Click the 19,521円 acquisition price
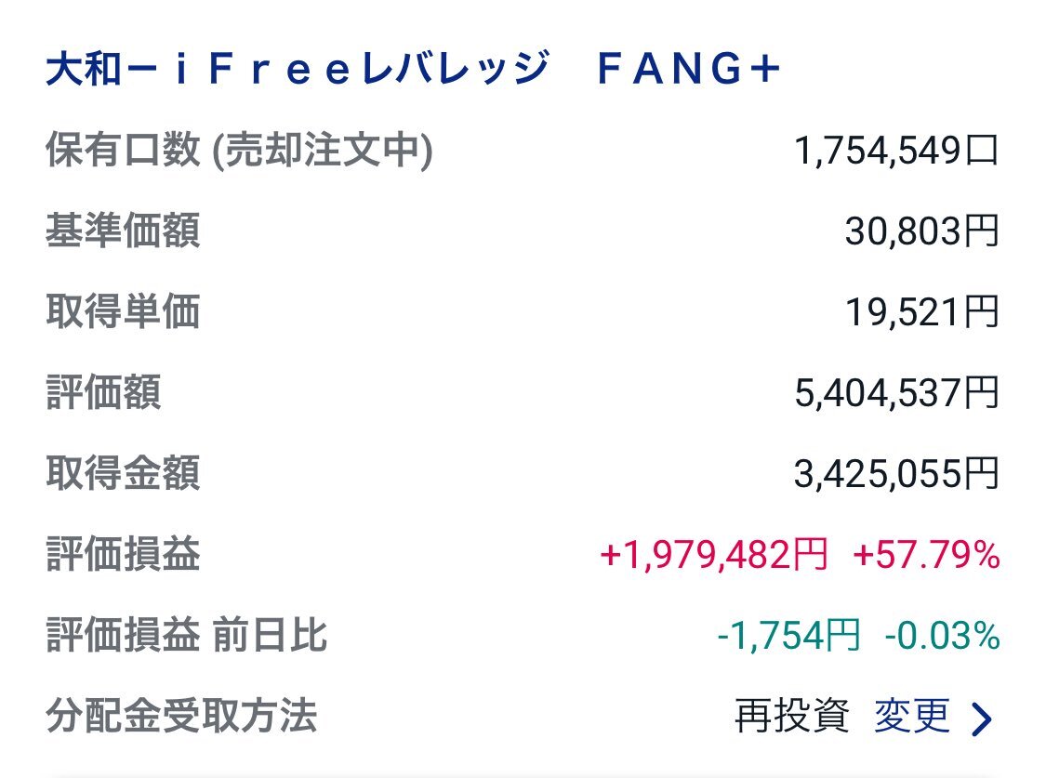Viewport: 1046px width, 778px height. pos(922,312)
